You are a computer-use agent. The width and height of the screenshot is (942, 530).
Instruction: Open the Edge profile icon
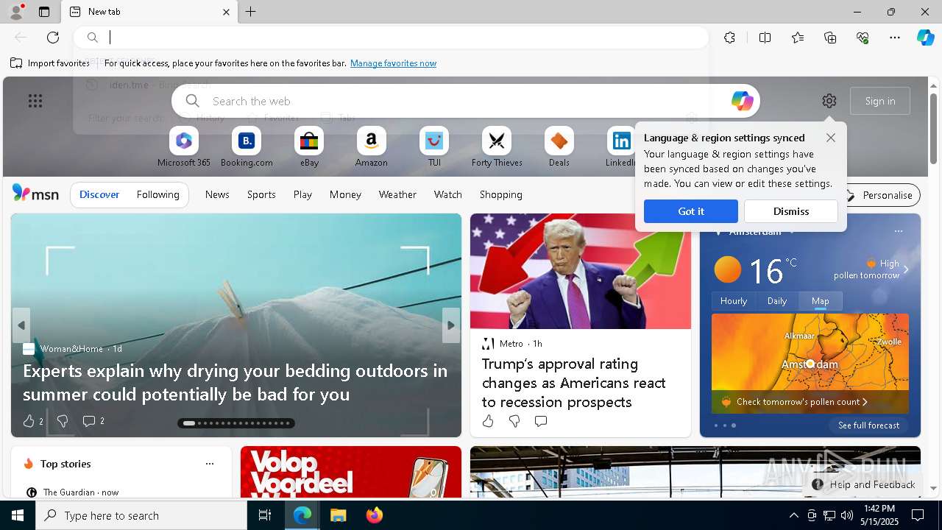pyautogui.click(x=15, y=12)
